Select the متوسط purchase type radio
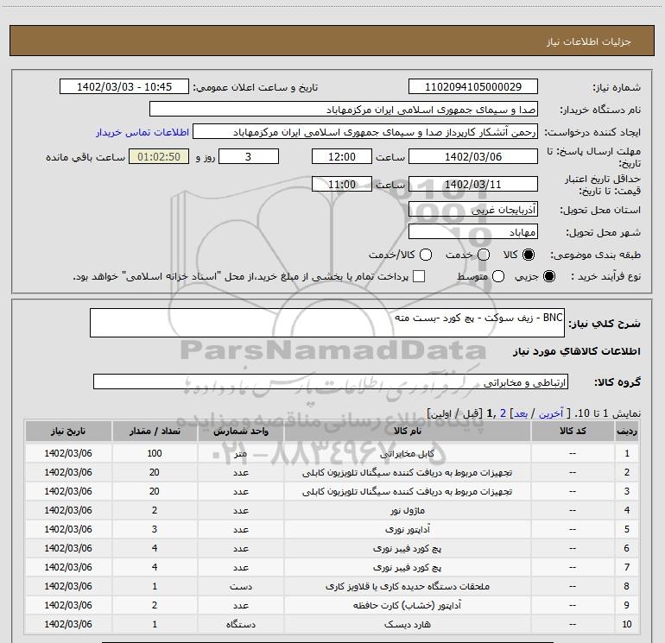The width and height of the screenshot is (665, 643). coord(498,276)
